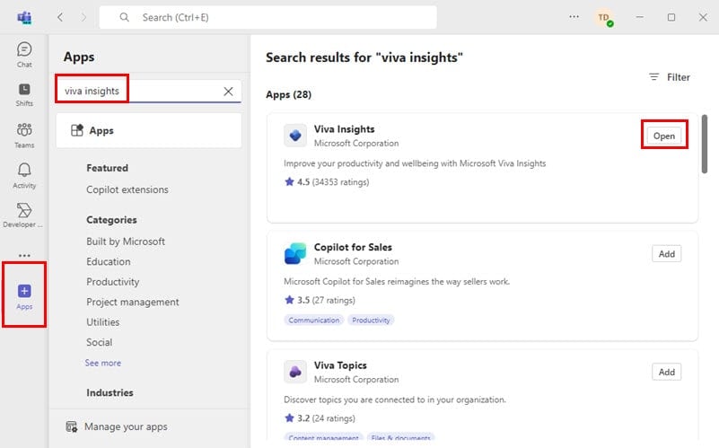The height and width of the screenshot is (448, 719).
Task: Expand categories with See more
Action: click(103, 363)
